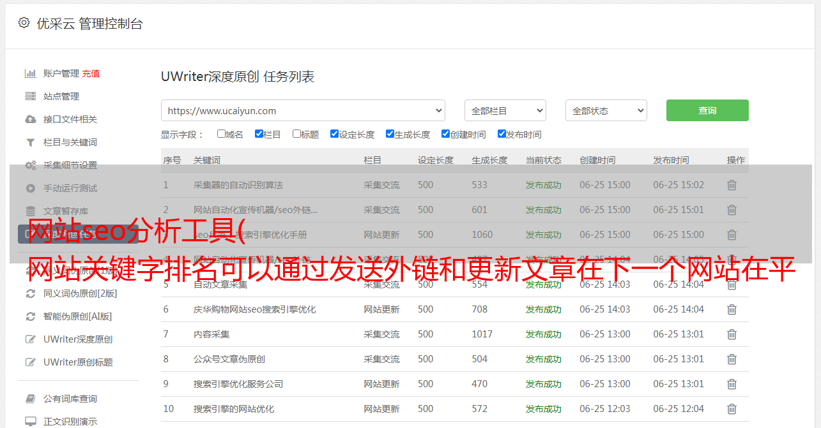
Task: Uncheck the 栏目 display field checkbox
Action: 259,134
